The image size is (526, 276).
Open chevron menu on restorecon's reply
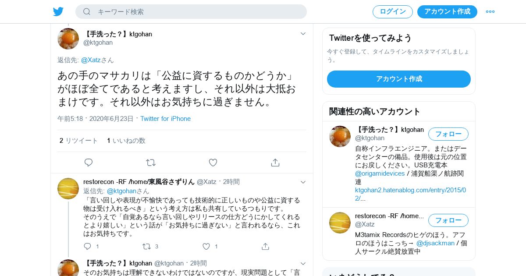coord(303,182)
